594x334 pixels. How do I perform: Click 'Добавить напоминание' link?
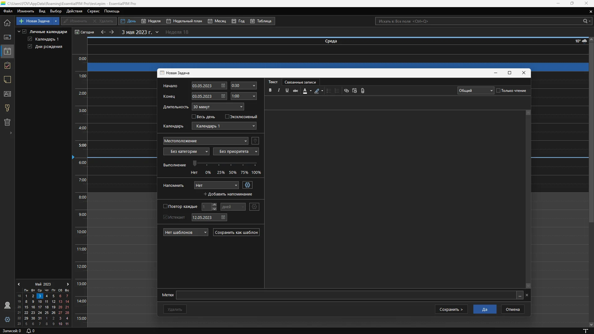tap(228, 194)
